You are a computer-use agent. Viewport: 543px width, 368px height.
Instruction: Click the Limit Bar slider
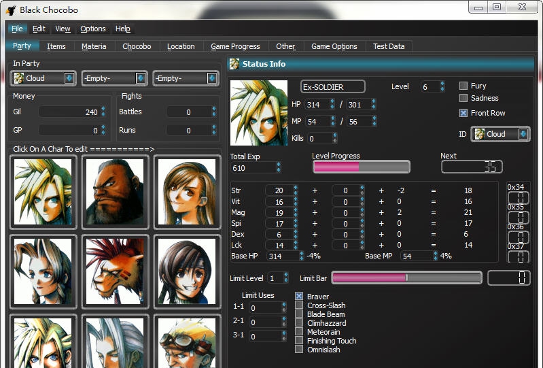click(406, 278)
